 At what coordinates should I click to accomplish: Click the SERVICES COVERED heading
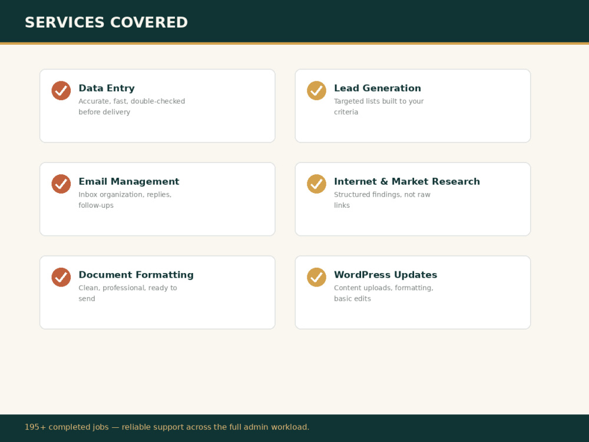(x=106, y=22)
